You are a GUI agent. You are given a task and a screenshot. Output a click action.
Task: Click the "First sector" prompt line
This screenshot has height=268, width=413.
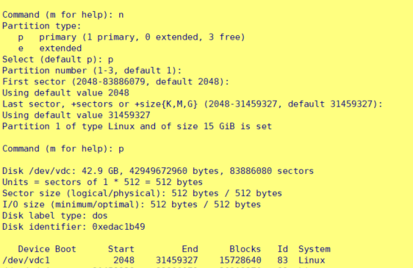click(x=115, y=82)
